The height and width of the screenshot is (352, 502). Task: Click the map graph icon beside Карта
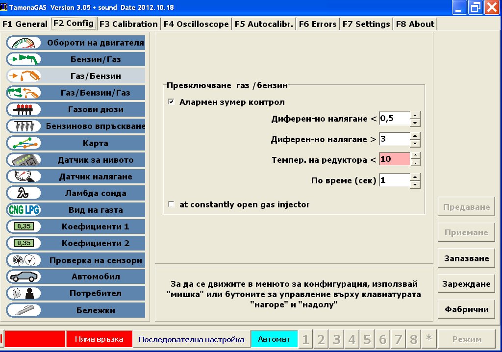(x=24, y=143)
